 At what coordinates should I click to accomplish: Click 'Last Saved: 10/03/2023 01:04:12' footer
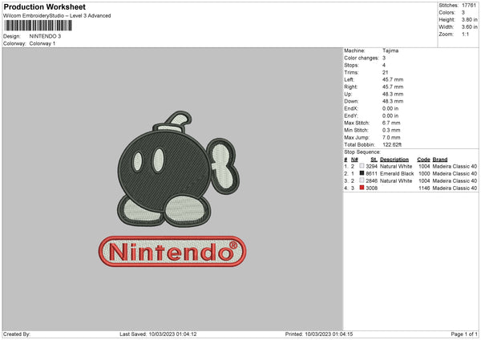coord(158,334)
